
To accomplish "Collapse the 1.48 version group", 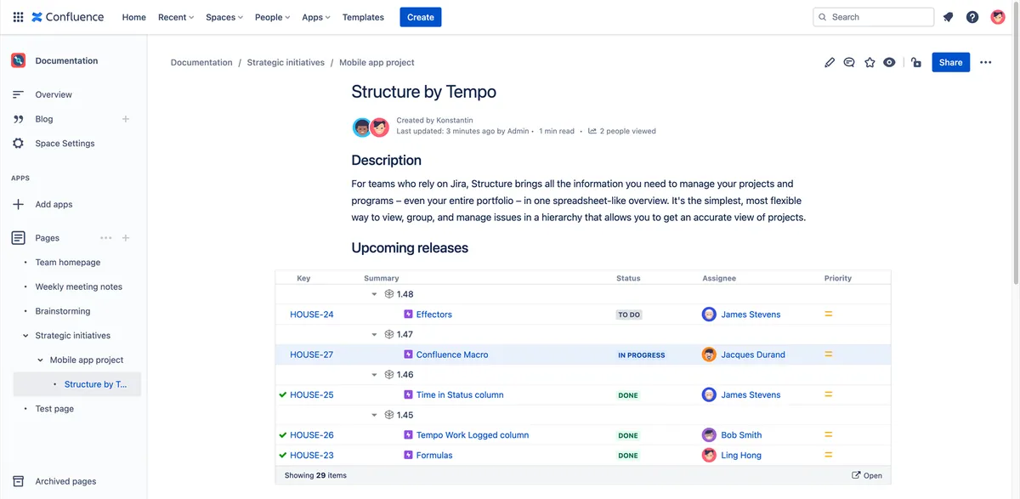I will tap(374, 294).
